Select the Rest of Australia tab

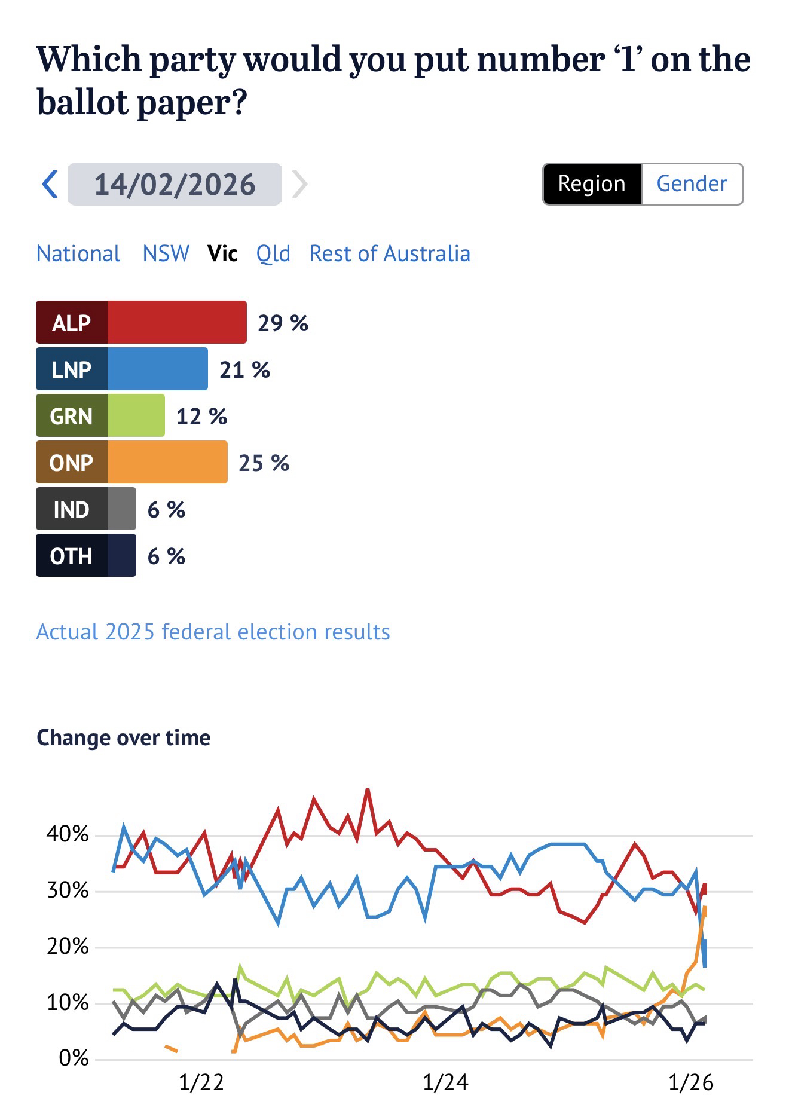coord(390,254)
